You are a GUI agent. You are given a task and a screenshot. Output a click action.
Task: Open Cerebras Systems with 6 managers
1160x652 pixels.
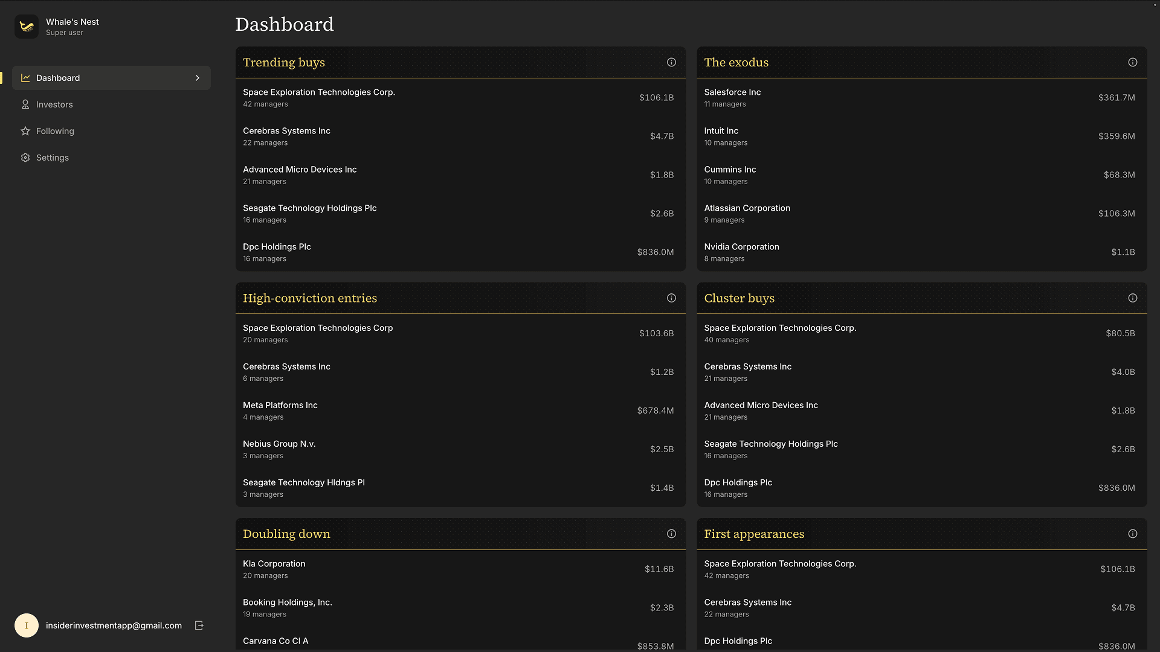pos(460,372)
